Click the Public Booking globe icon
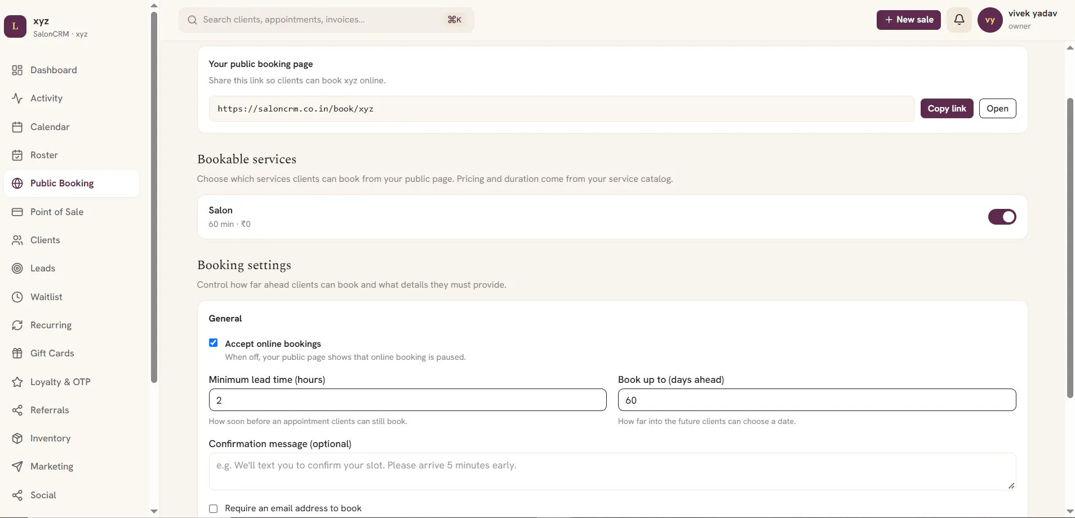1075x518 pixels. click(x=17, y=184)
